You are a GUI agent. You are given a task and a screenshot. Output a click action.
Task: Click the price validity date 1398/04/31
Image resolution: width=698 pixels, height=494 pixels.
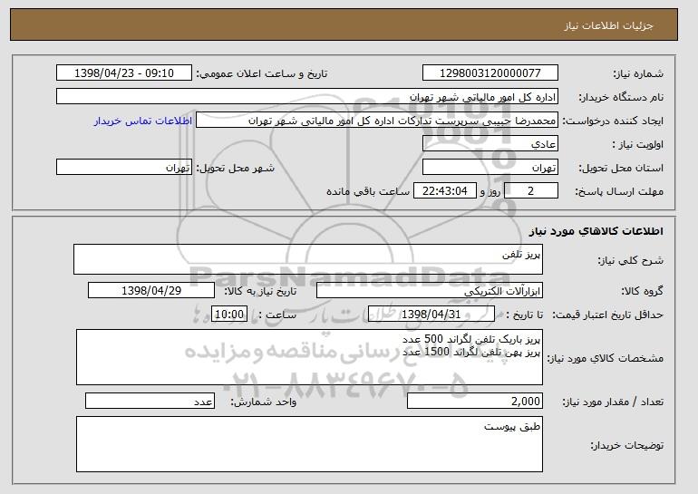click(x=431, y=315)
